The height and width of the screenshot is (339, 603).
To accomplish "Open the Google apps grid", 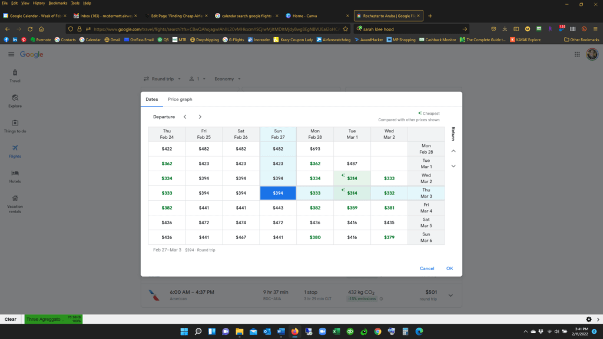I will pos(577,55).
